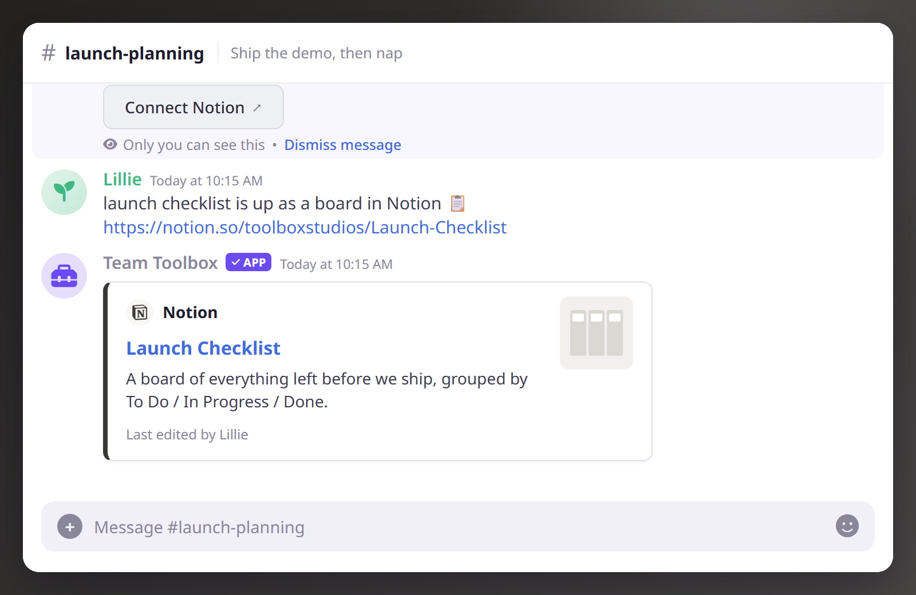This screenshot has height=595, width=916.
Task: Click Lillie's timestamp Today at 10:15 AM
Action: (206, 181)
